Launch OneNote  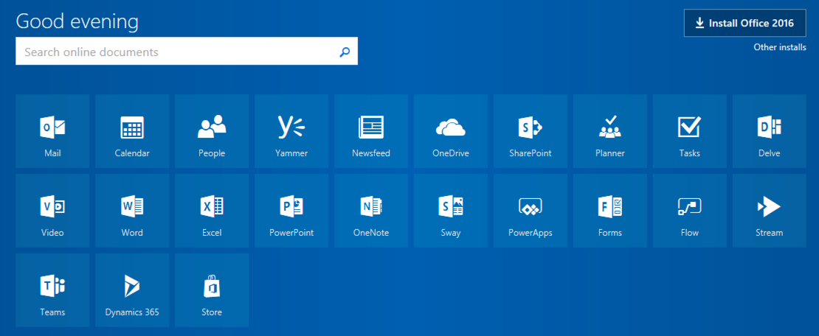point(371,211)
